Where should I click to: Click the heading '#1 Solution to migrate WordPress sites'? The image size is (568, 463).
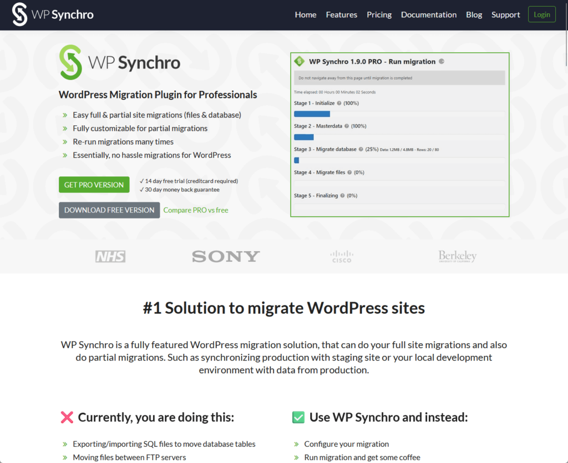tap(284, 308)
